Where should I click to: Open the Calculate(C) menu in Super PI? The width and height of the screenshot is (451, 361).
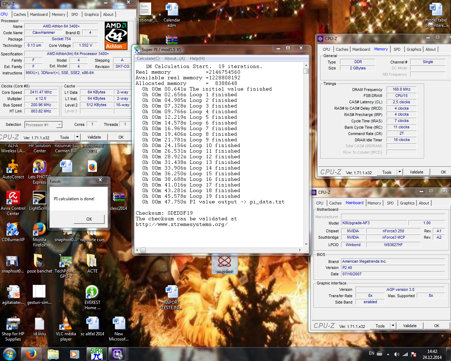(x=148, y=59)
